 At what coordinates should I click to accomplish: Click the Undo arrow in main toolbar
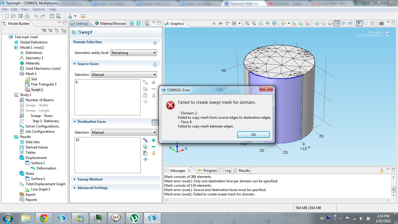pos(36,16)
